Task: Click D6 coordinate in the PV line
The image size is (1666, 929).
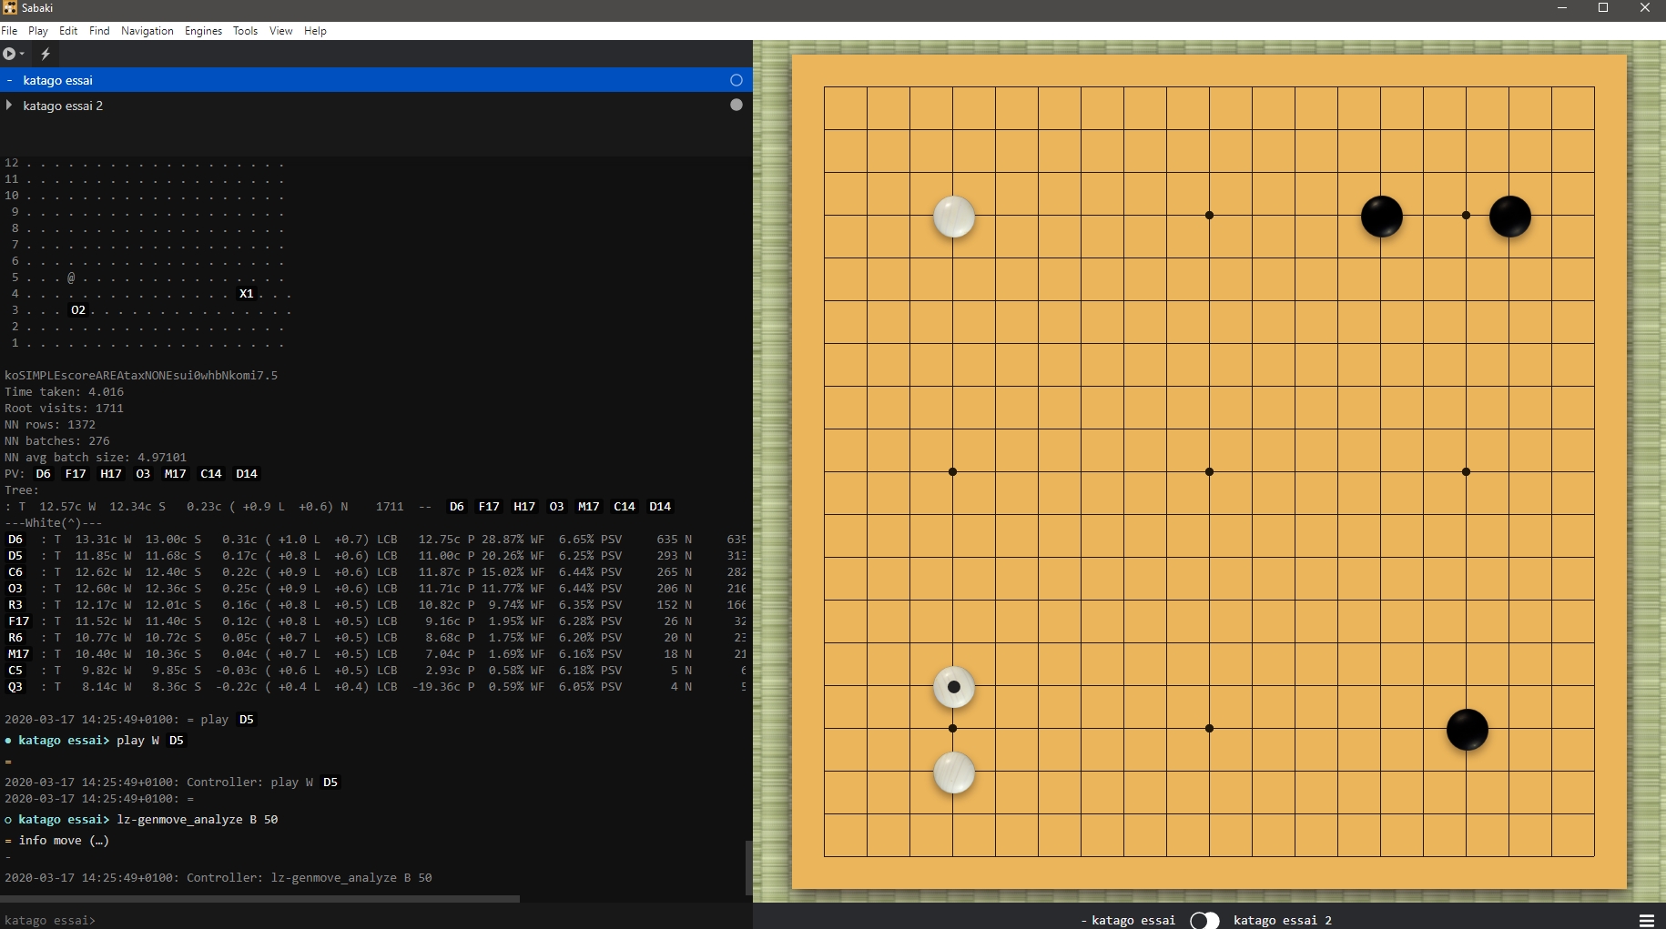Action: click(x=43, y=474)
